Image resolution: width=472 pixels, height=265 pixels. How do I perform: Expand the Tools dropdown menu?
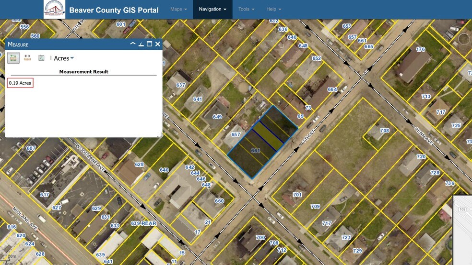[246, 9]
